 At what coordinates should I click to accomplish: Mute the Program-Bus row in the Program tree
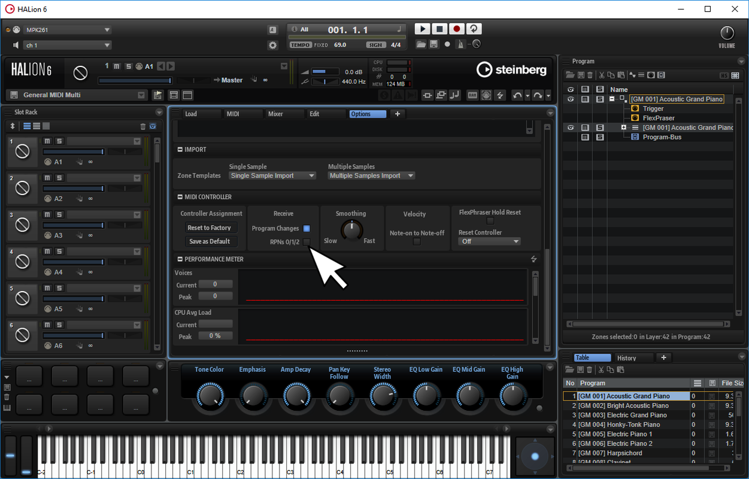585,137
